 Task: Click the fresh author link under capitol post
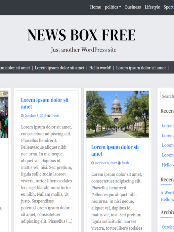pos(125,163)
